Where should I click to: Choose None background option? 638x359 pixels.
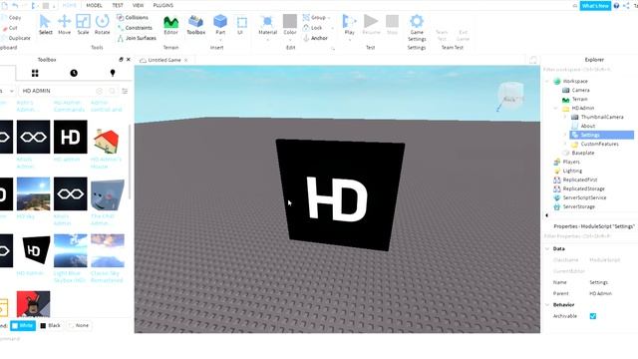(x=79, y=326)
